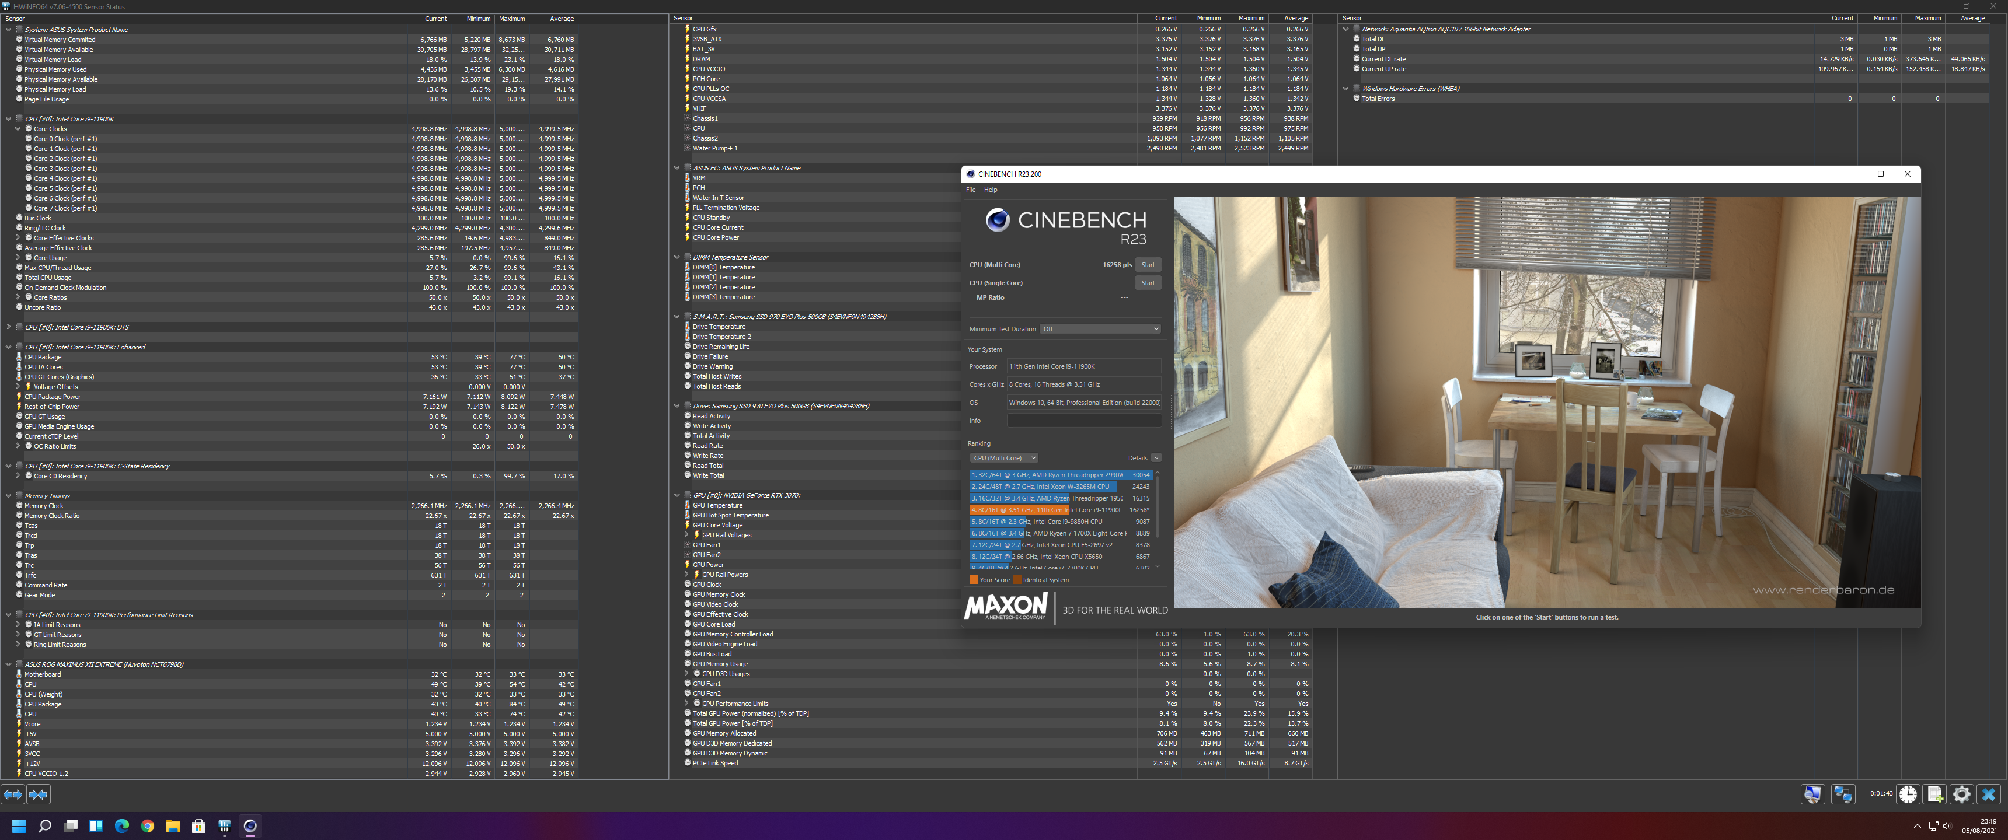The height and width of the screenshot is (840, 2008).
Task: Start the CPU (Single Core) test
Action: [1148, 283]
